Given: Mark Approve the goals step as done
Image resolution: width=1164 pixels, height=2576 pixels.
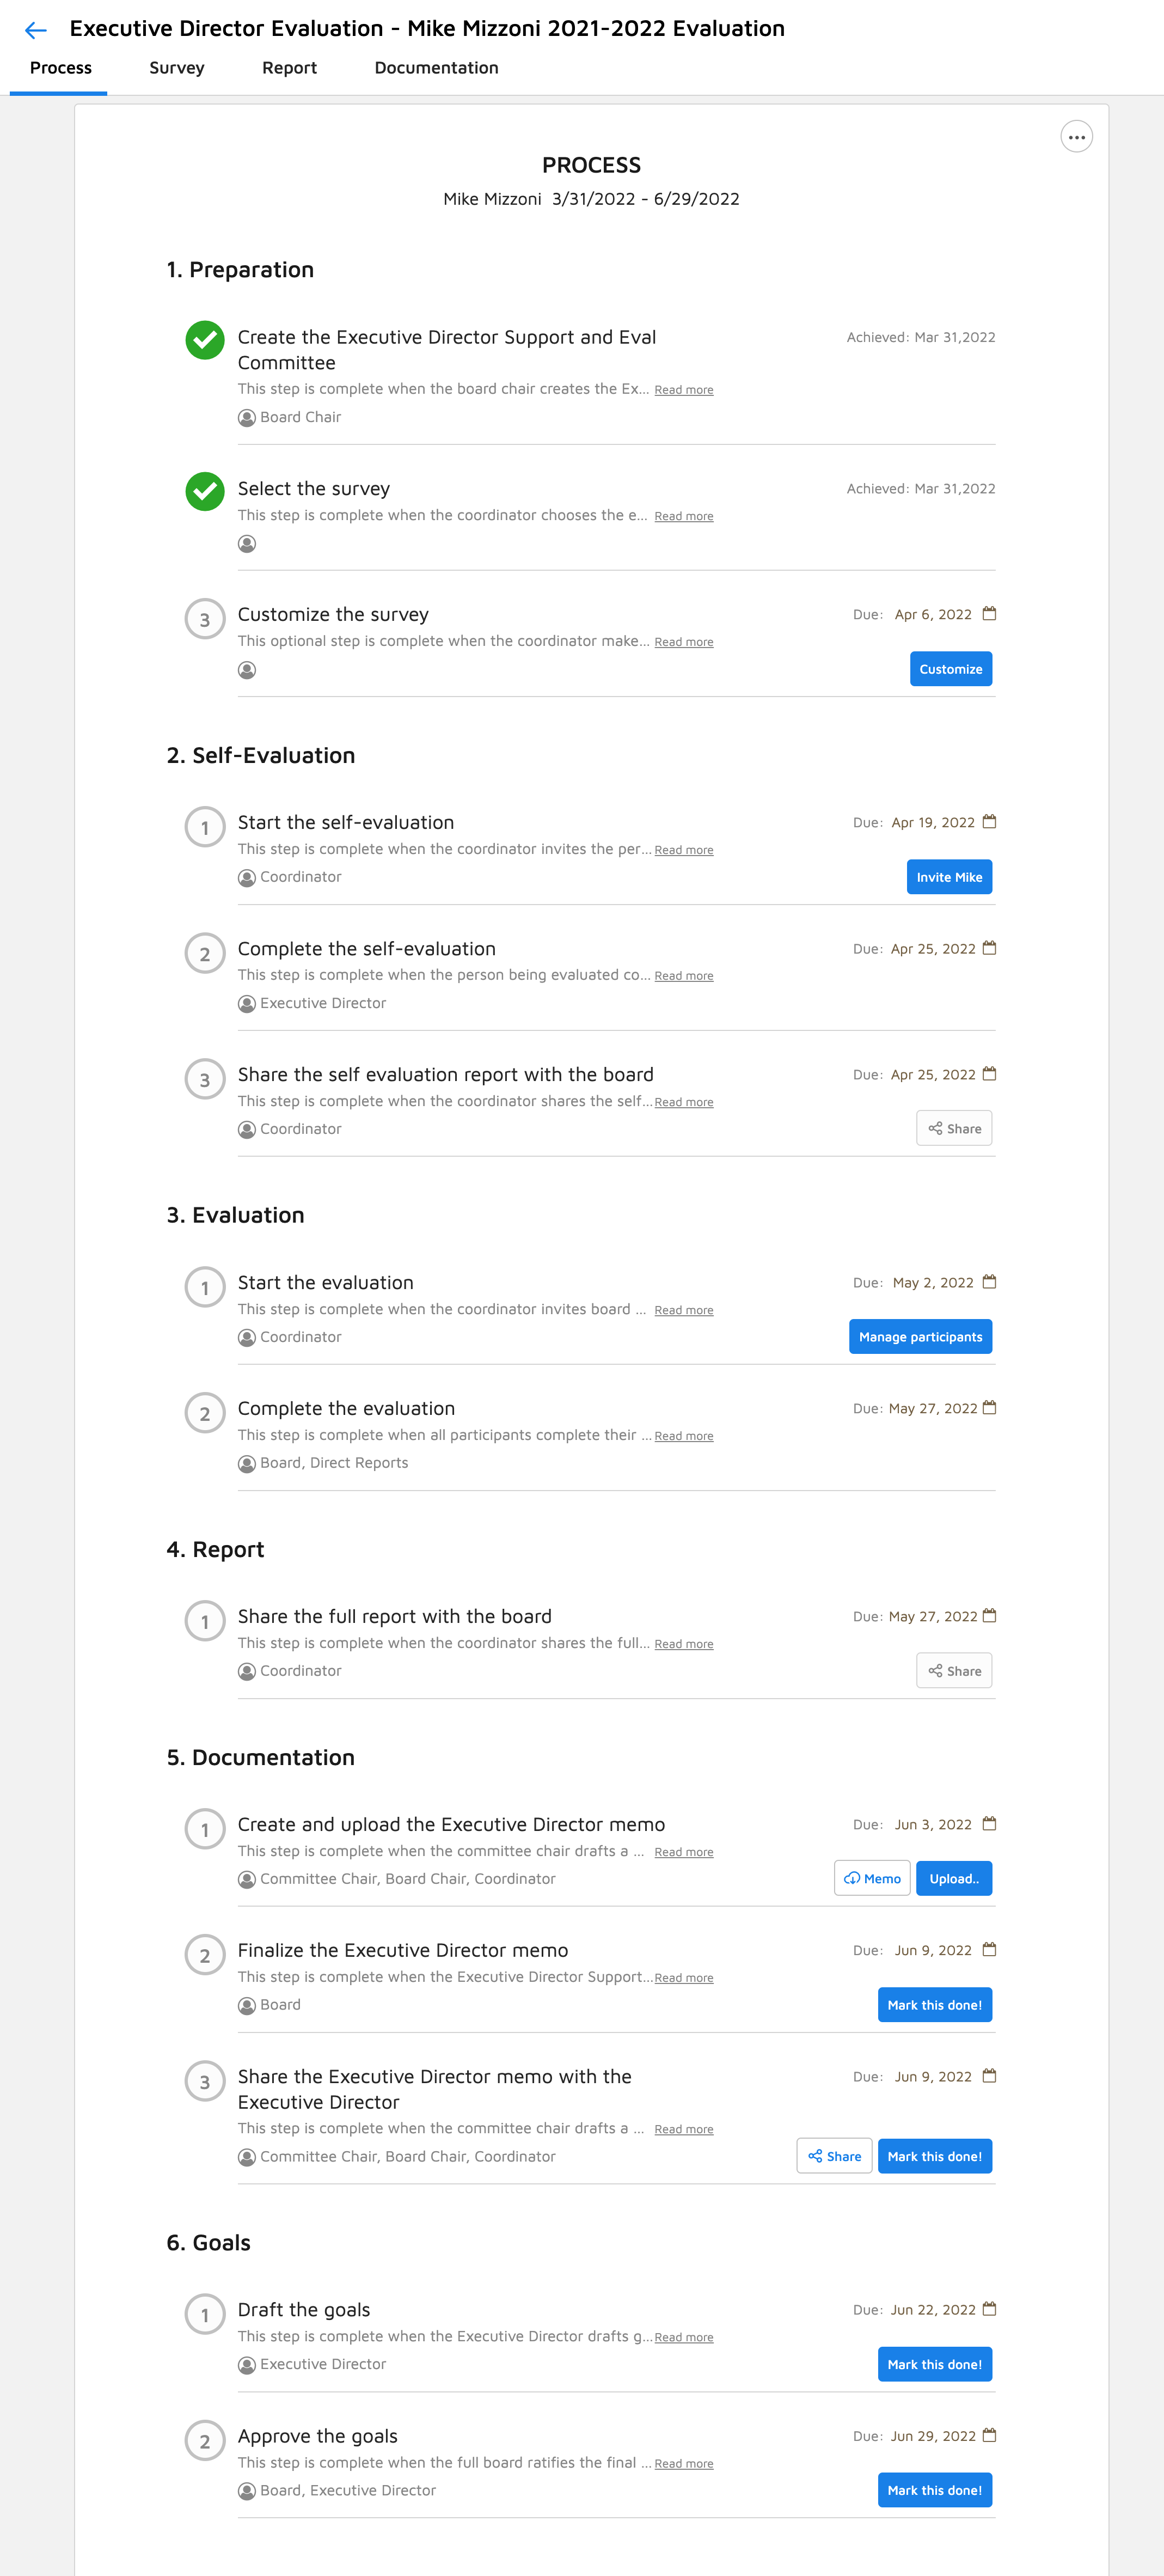Looking at the screenshot, I should [x=935, y=2490].
